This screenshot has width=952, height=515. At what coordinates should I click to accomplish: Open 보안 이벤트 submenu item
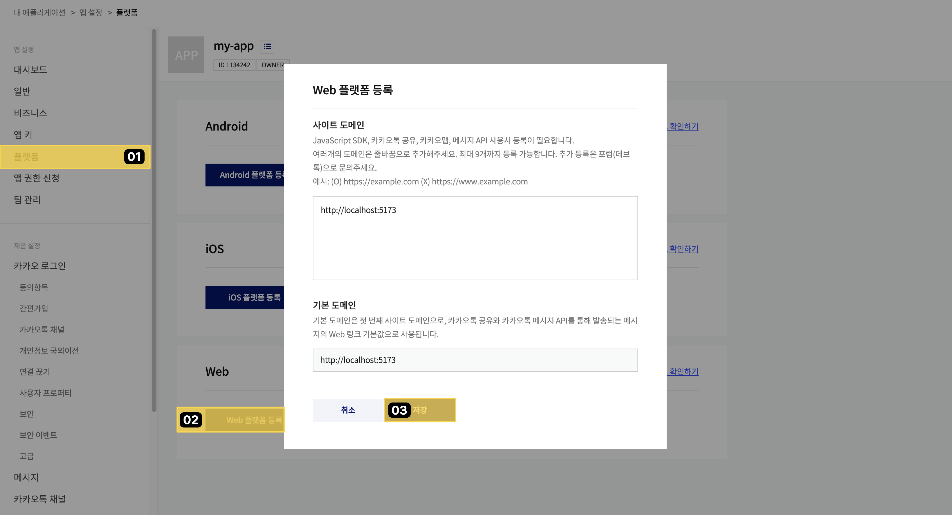[38, 435]
